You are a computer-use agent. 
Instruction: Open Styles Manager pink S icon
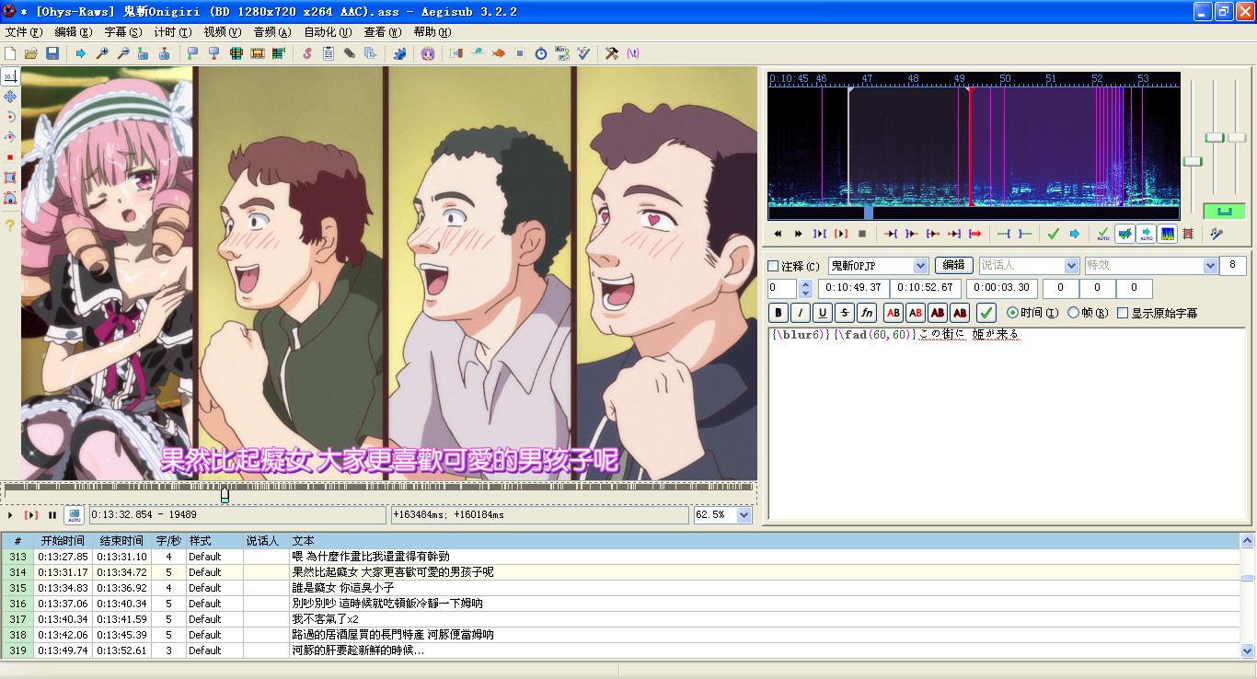click(307, 53)
